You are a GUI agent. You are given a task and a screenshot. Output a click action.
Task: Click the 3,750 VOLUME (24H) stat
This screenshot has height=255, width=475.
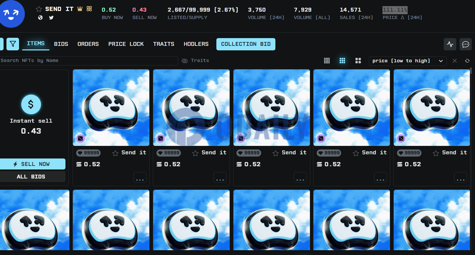pos(257,10)
